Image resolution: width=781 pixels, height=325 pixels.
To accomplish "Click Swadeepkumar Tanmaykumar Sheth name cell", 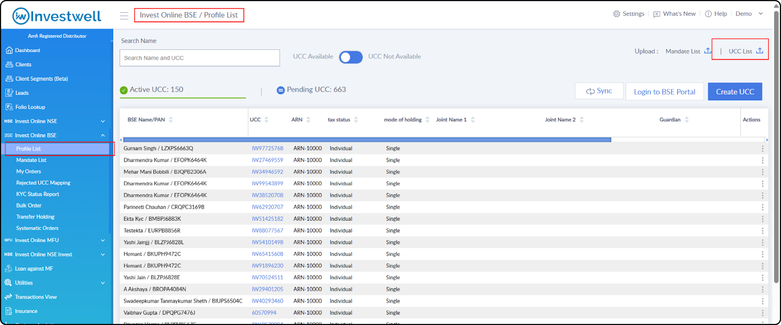I will 183,301.
